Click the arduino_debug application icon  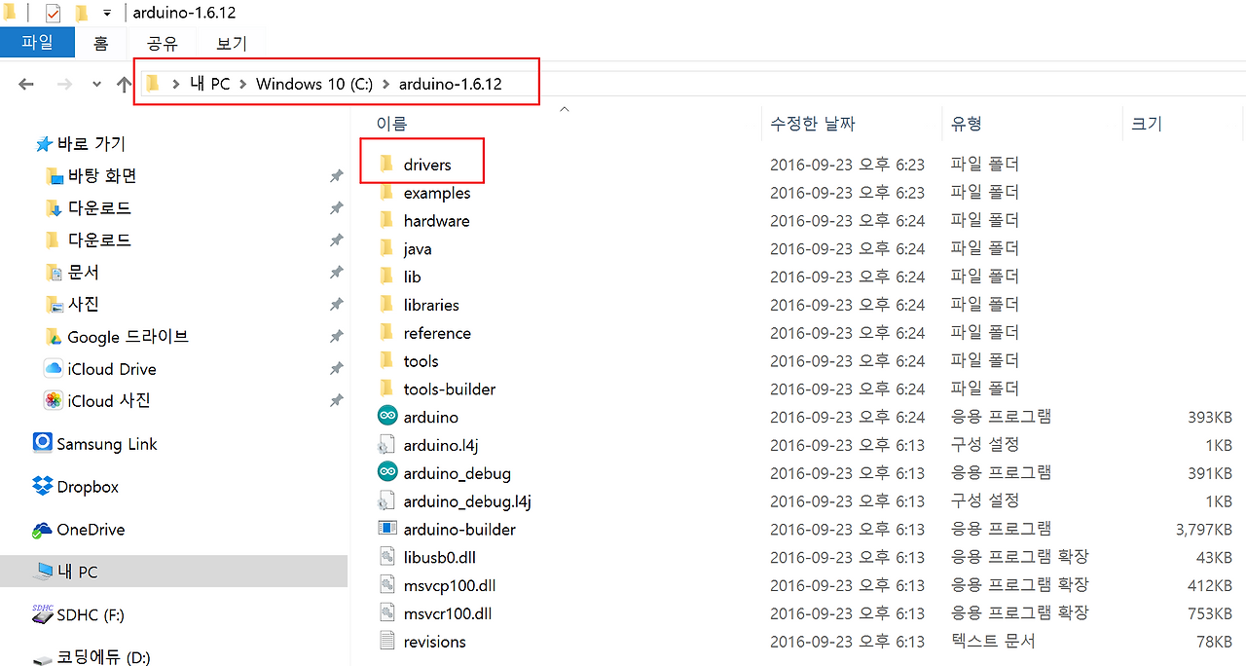pyautogui.click(x=387, y=472)
